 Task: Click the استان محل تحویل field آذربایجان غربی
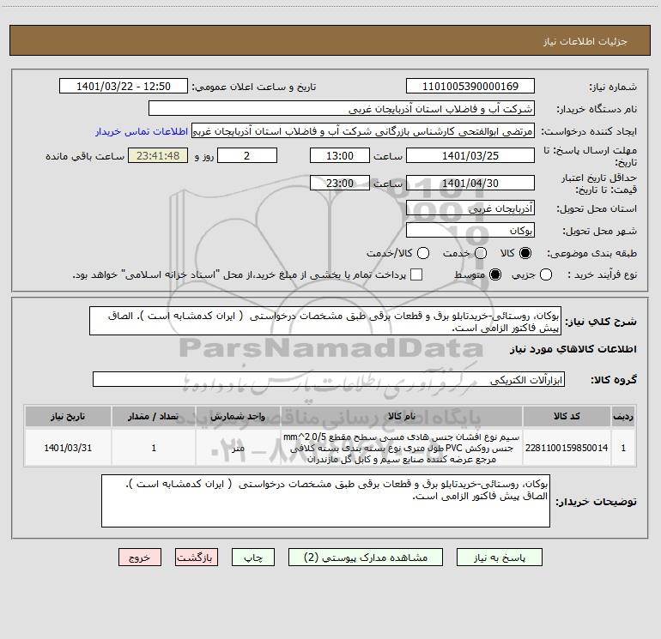click(x=470, y=208)
